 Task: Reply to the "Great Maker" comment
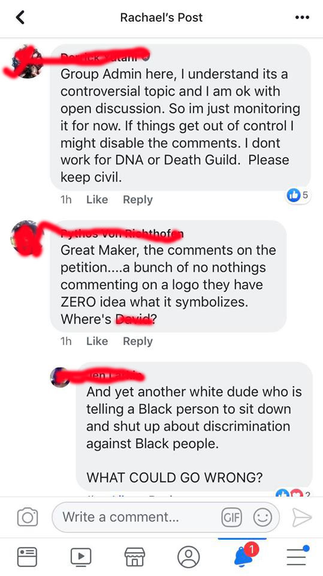pyautogui.click(x=138, y=341)
